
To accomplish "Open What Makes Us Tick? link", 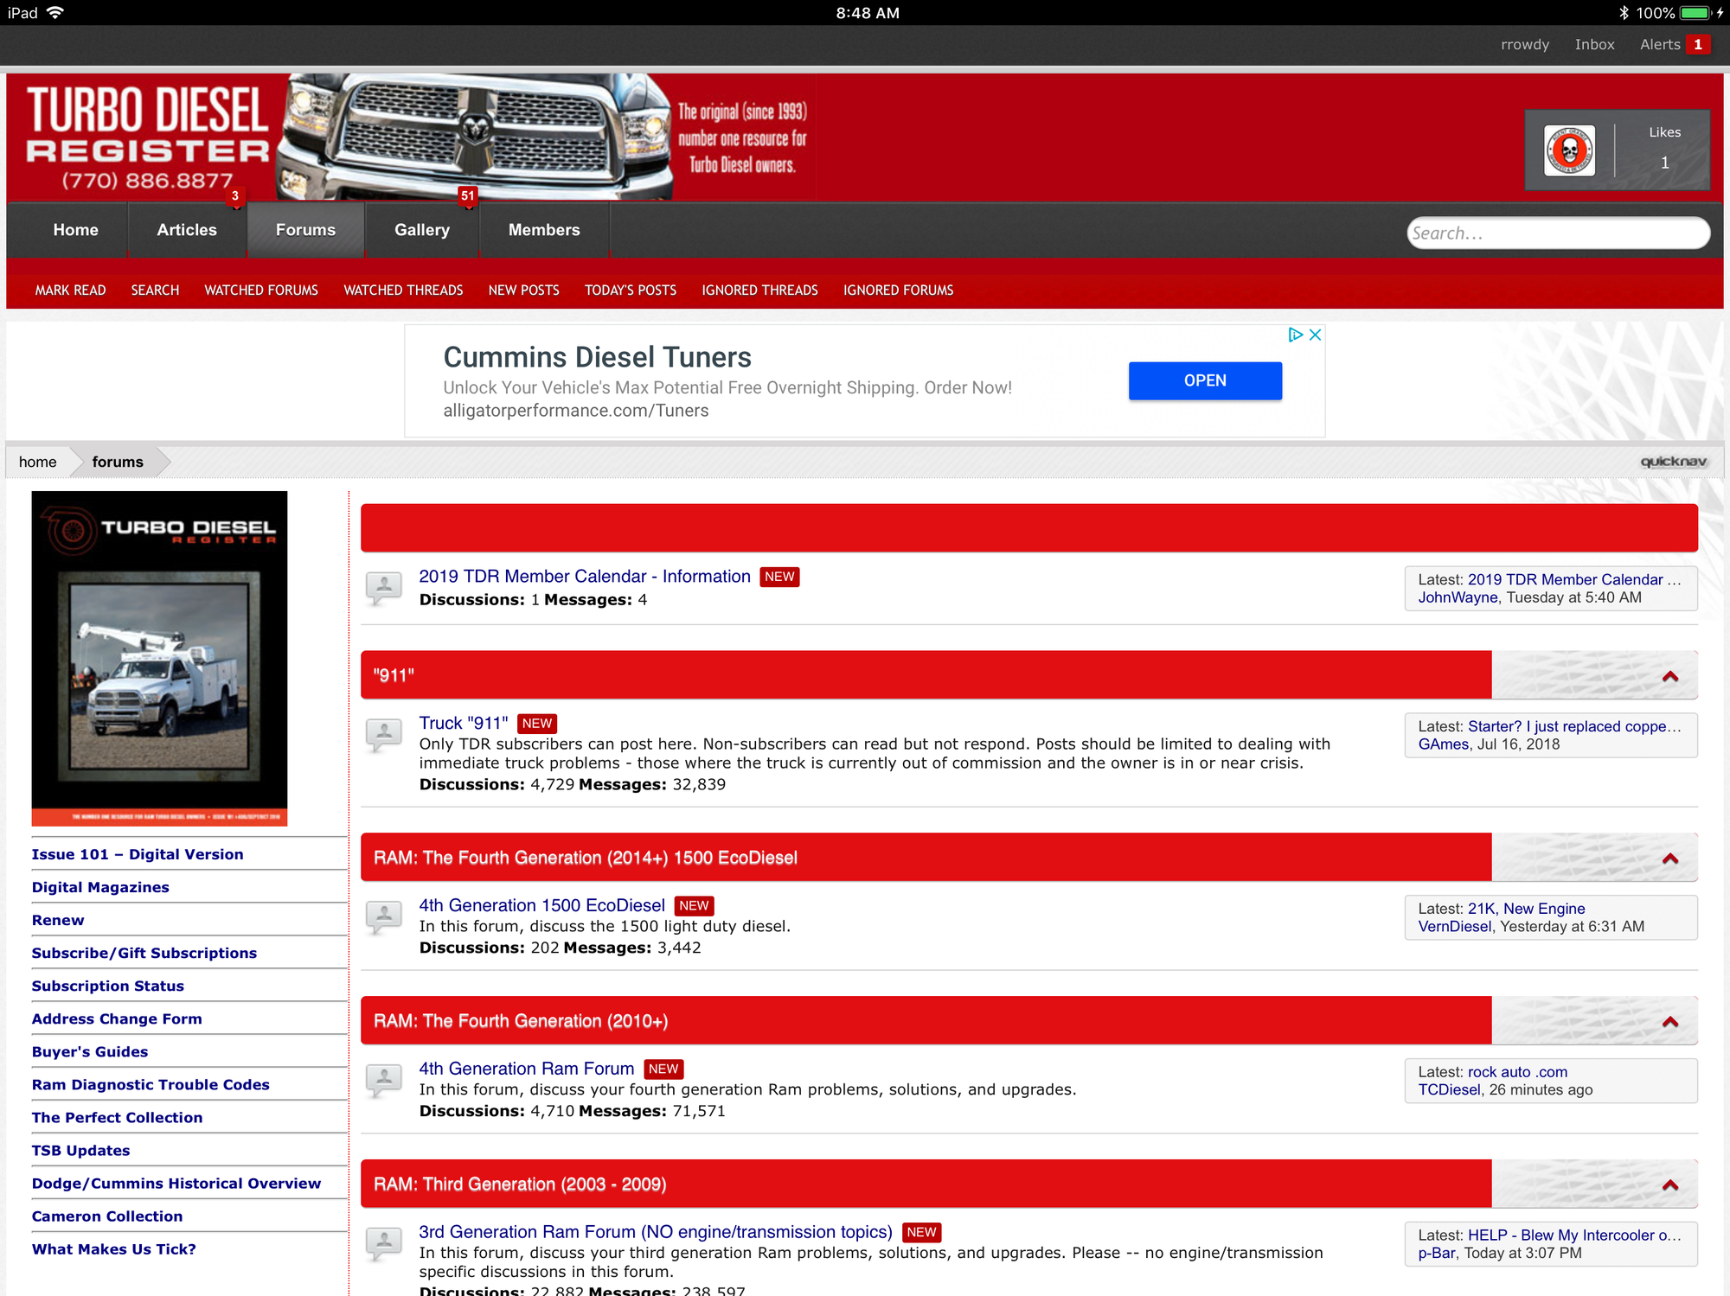I will click(x=114, y=1248).
